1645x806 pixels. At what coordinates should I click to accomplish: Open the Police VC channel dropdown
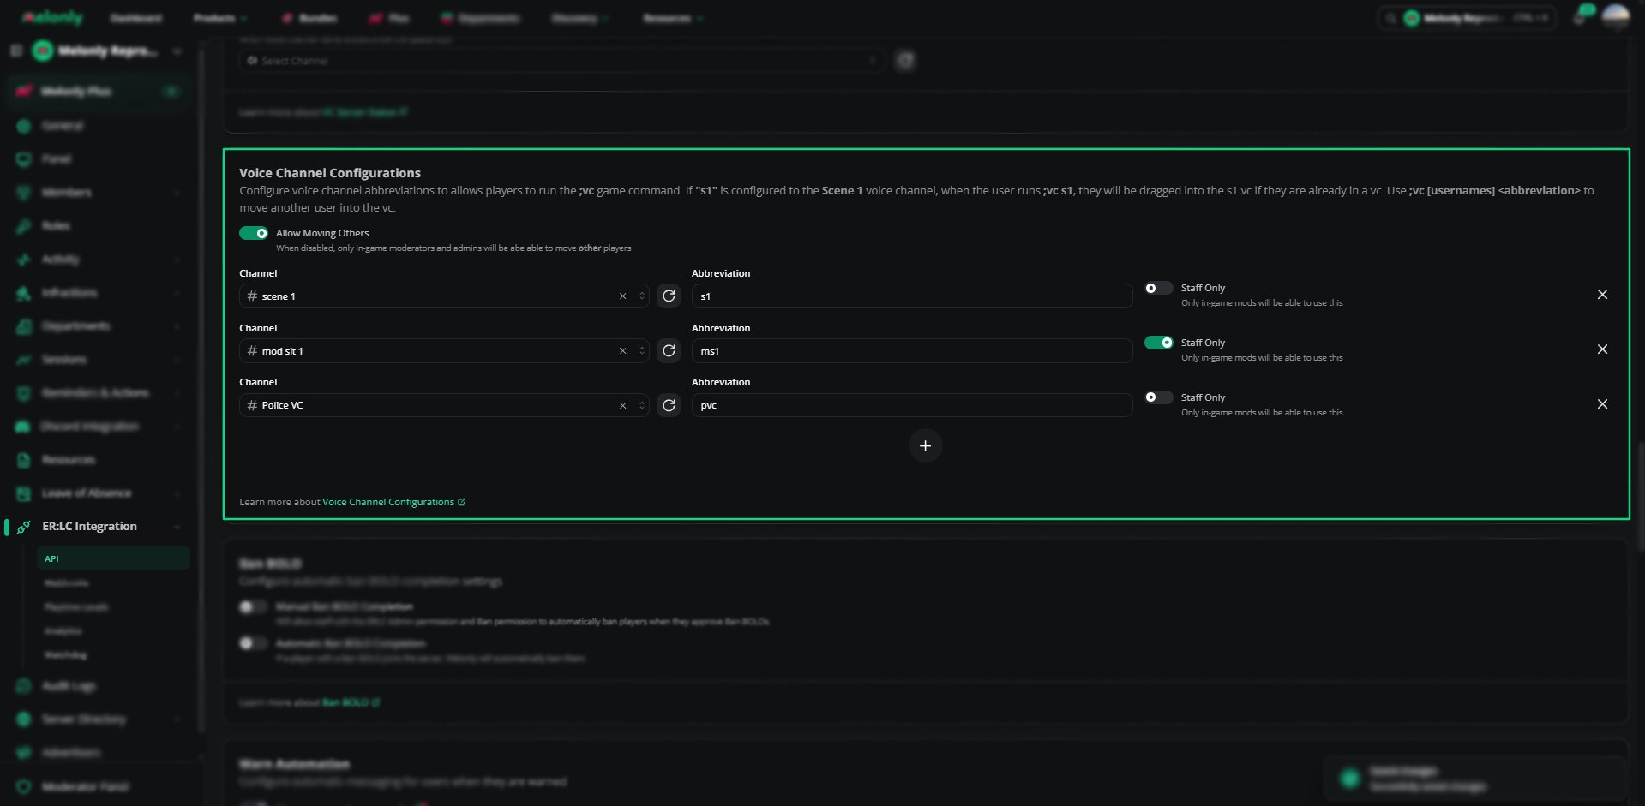click(x=444, y=405)
